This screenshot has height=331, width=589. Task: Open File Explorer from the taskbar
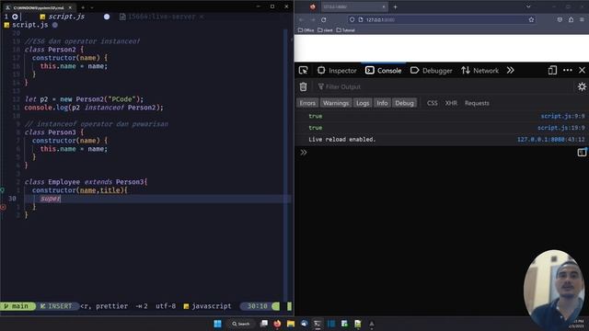coord(291,324)
